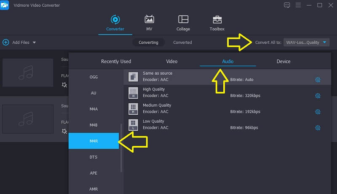Screen dimensions: 337x194
Task: Click the Vidmore app logo icon
Action: coord(5,5)
